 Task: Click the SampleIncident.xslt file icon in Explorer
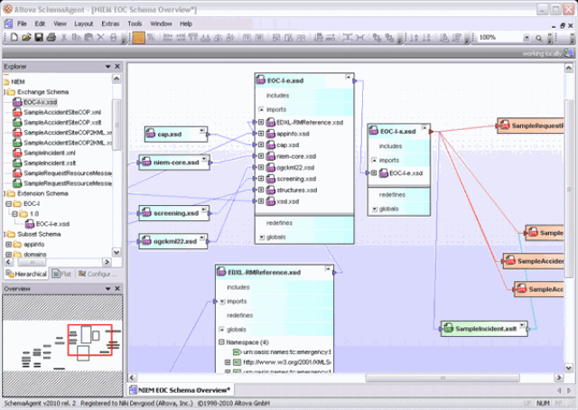point(17,163)
